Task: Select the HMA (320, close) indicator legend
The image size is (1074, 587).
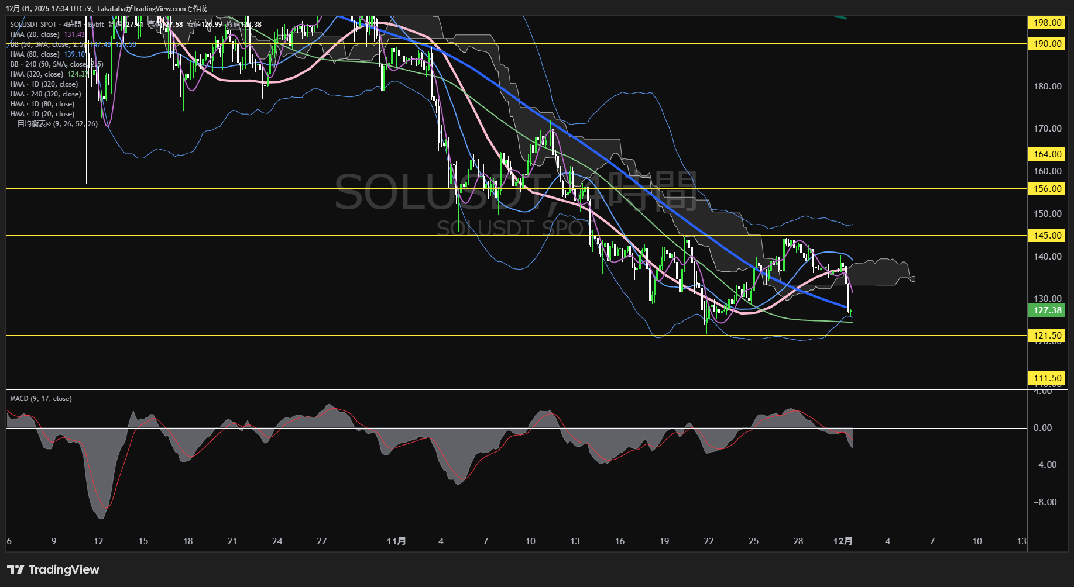Action: pyautogui.click(x=36, y=74)
